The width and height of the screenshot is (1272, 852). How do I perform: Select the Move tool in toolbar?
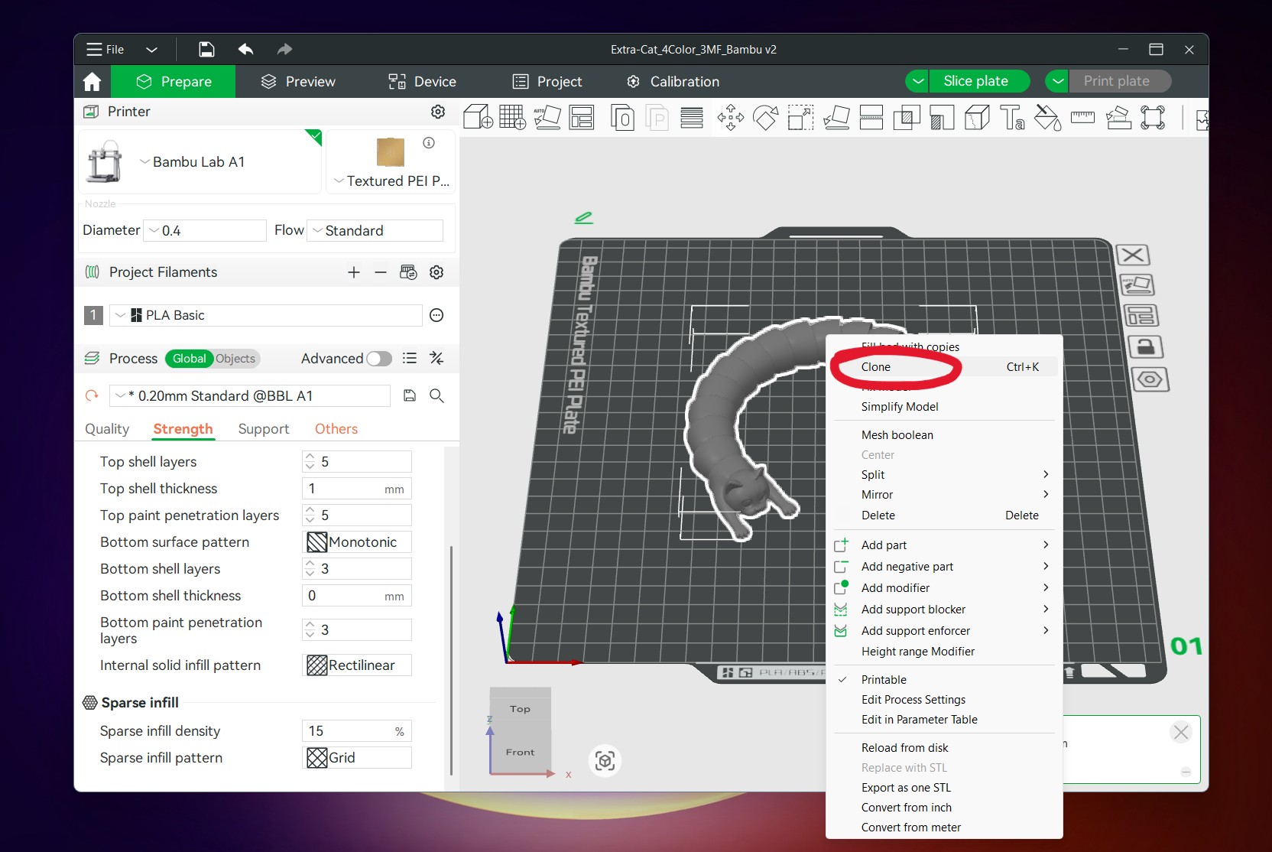coord(731,118)
